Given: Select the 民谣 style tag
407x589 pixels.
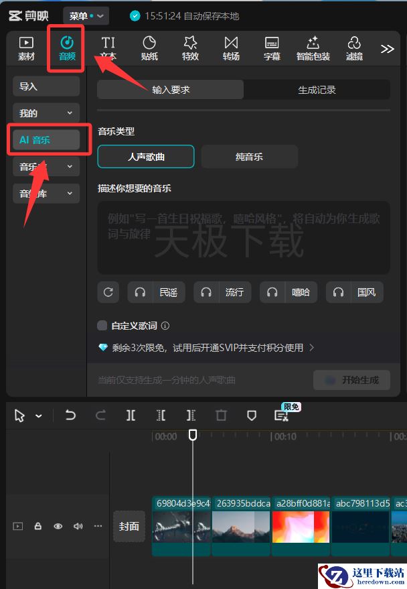Looking at the screenshot, I should tap(169, 292).
